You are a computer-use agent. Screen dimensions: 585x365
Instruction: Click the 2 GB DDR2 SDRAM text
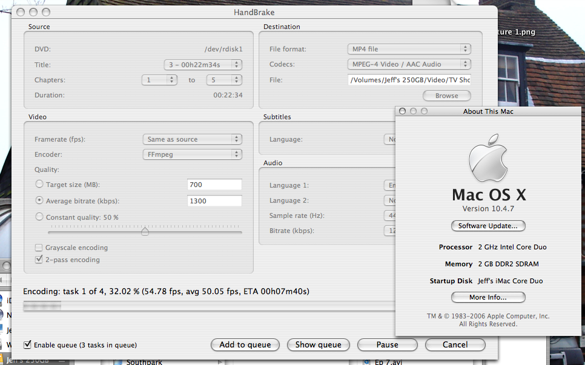coord(508,264)
